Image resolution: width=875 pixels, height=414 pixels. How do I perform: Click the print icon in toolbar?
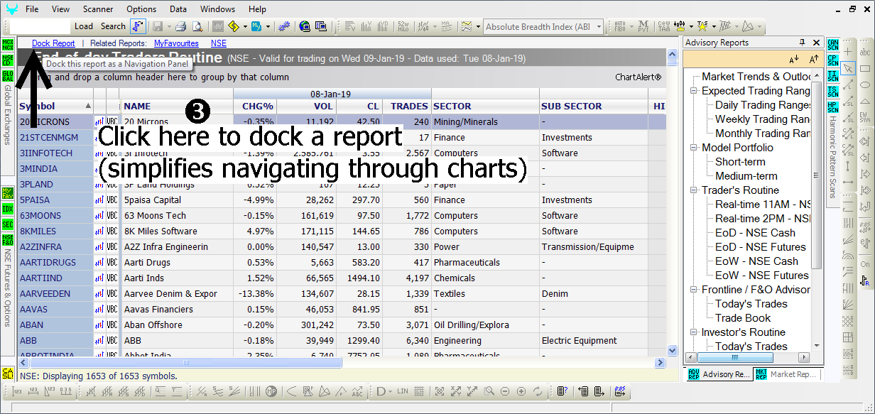181,26
